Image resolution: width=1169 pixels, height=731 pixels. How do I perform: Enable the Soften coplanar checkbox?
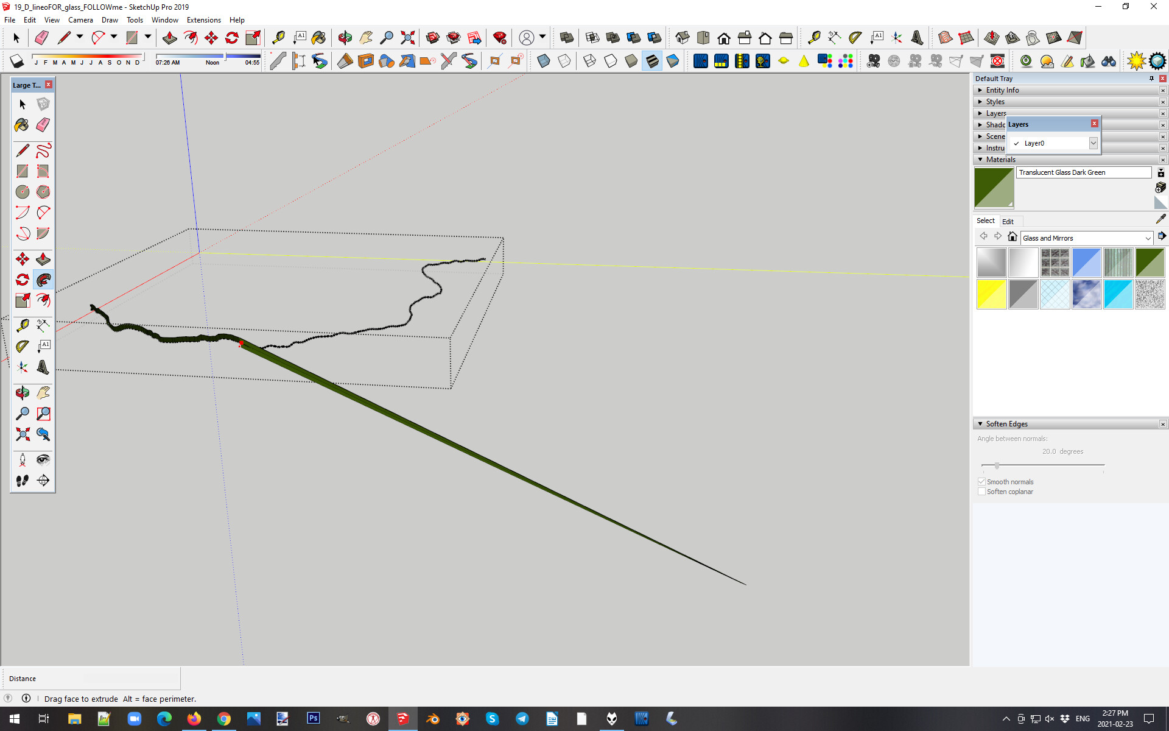click(x=981, y=492)
